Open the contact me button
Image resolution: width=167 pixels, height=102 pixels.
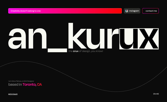click(x=151, y=11)
